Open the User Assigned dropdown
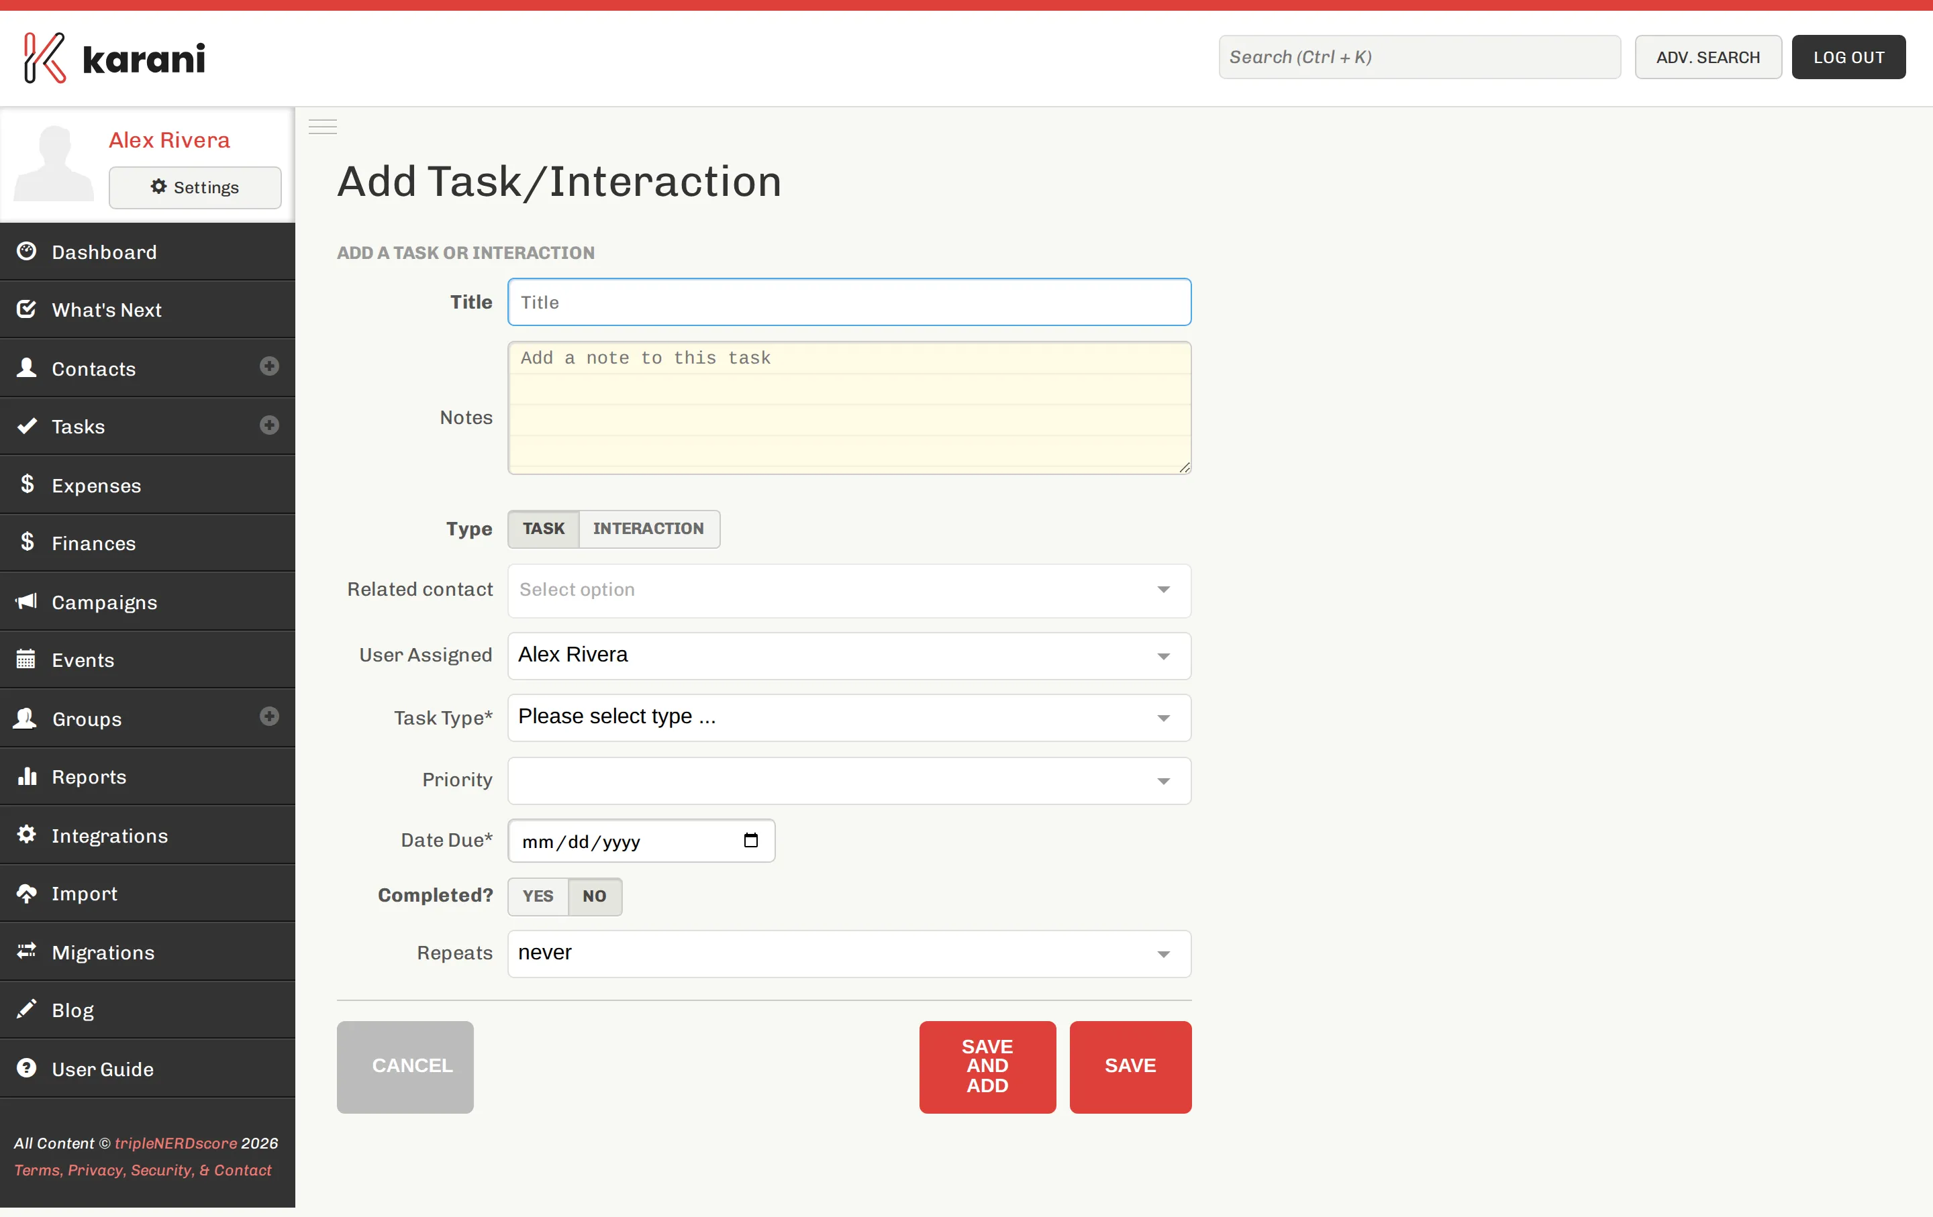This screenshot has width=1933, height=1217. [x=849, y=655]
